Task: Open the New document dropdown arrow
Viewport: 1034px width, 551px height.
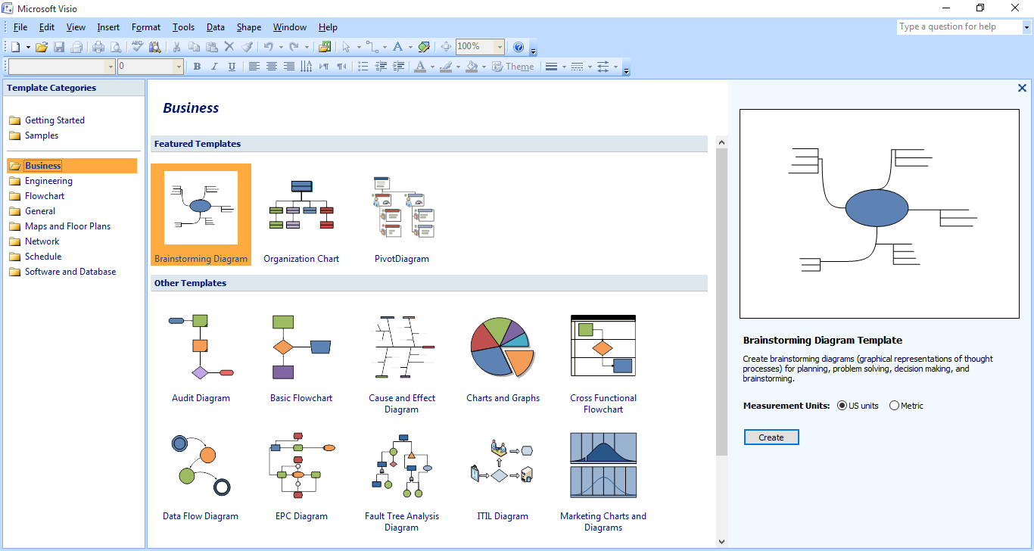Action: pyautogui.click(x=28, y=47)
